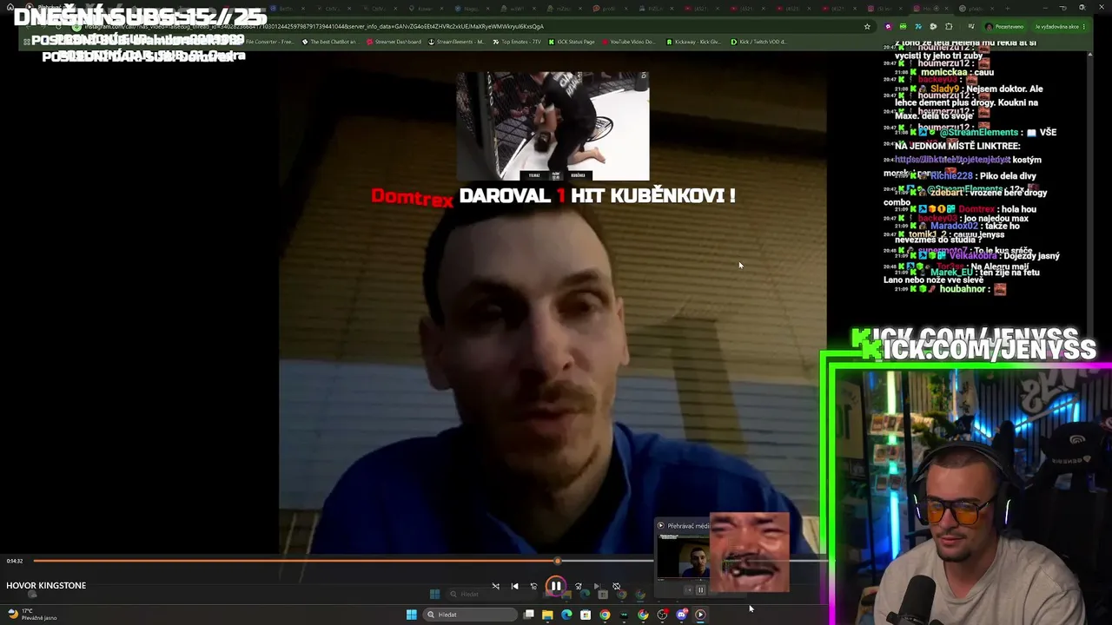Pause the video in the media player
Screen dimensions: 1112x625
click(556, 586)
